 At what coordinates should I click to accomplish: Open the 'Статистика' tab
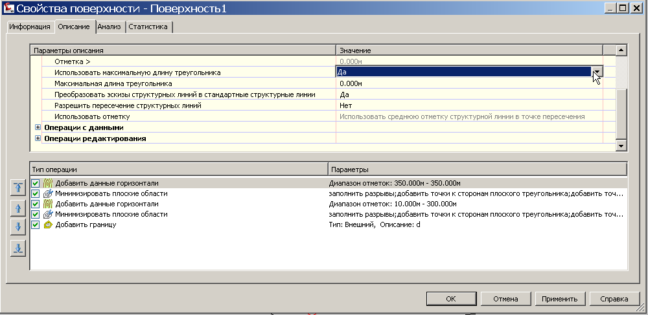click(148, 27)
